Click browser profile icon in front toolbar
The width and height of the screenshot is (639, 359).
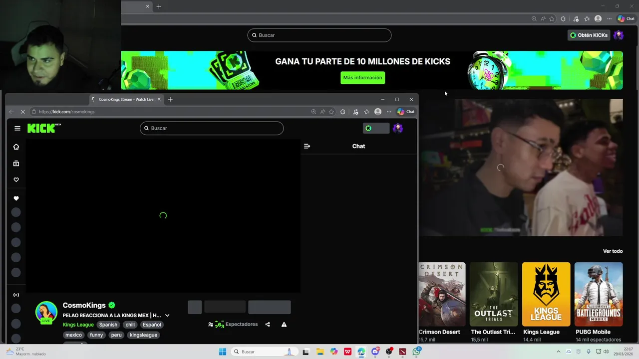tap(378, 112)
